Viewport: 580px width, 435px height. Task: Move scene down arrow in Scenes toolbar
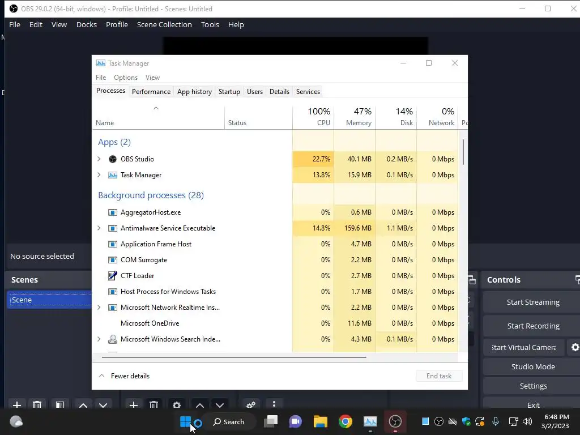(x=103, y=406)
